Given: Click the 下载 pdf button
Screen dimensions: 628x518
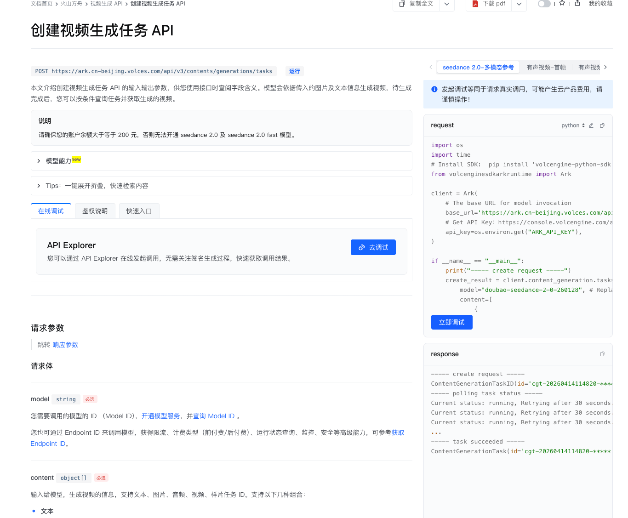Looking at the screenshot, I should tap(489, 4).
